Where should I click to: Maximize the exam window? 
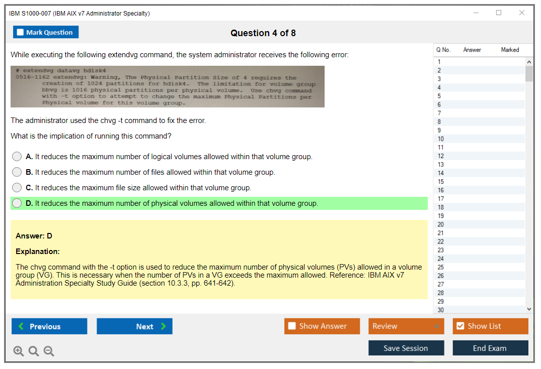498,13
